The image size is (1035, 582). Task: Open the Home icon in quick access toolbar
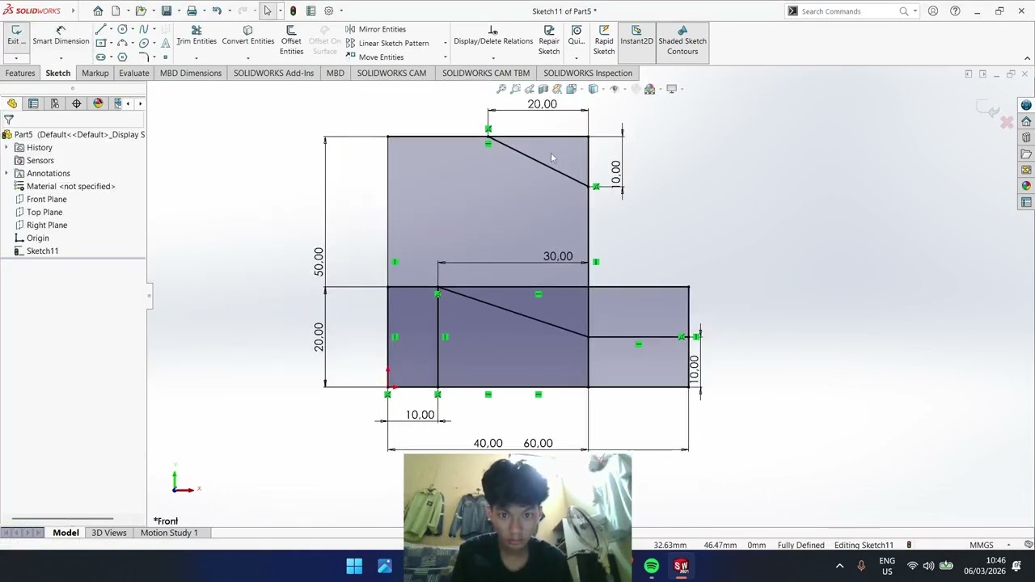[x=98, y=11]
